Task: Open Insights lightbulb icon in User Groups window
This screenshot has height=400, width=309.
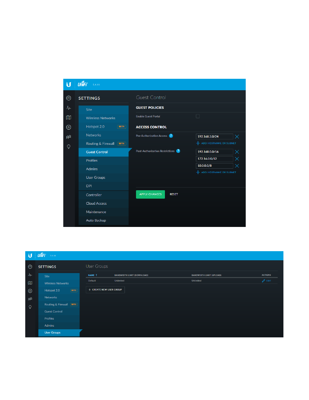Action: point(30,307)
